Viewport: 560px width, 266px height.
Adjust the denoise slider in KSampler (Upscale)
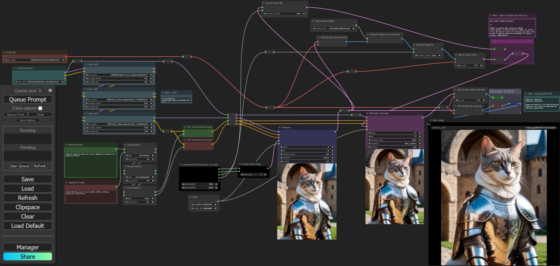pyautogui.click(x=395, y=147)
